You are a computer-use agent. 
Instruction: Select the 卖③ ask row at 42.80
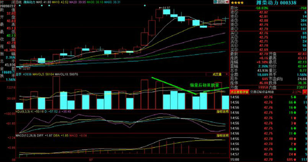click(x=269, y=21)
